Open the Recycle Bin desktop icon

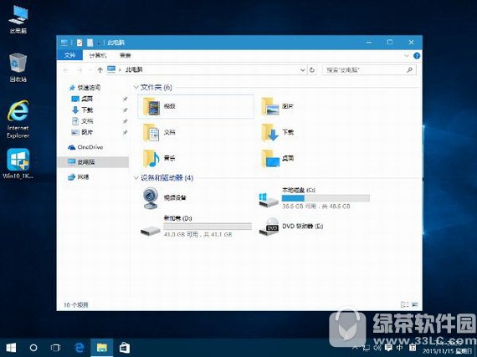(18, 68)
